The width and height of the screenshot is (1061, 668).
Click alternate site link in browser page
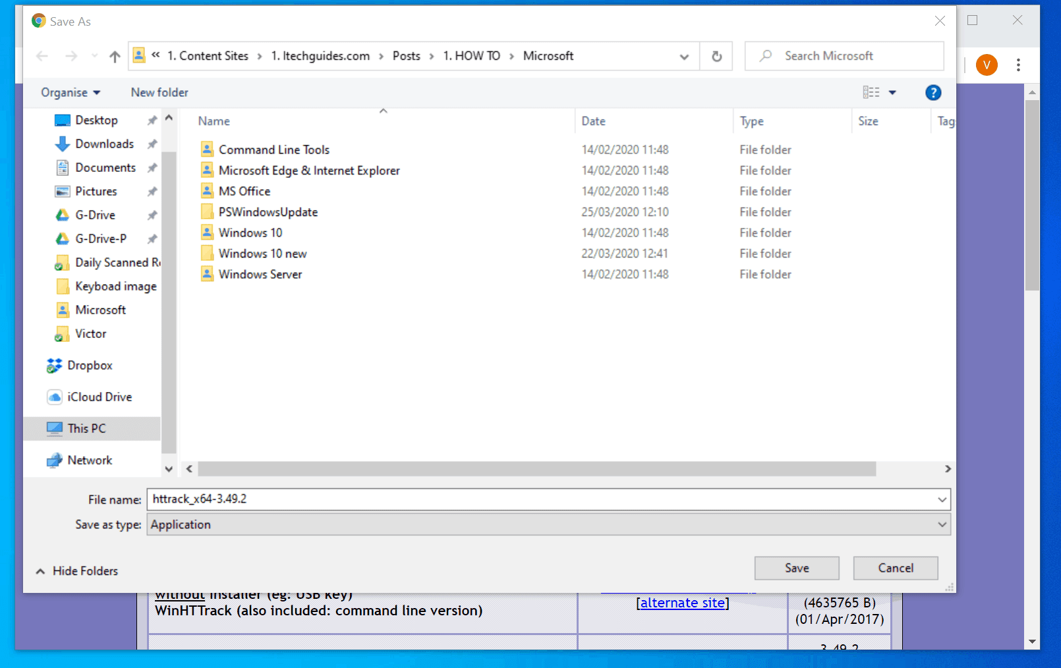point(683,603)
